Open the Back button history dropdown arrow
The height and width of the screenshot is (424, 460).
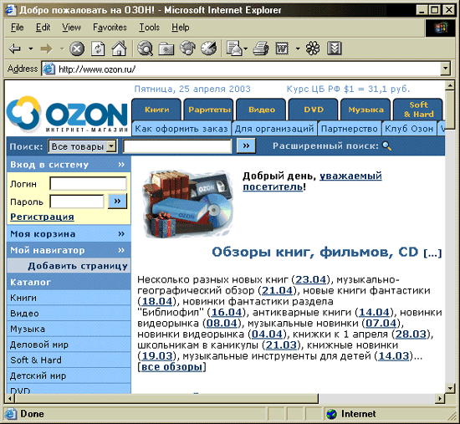(x=30, y=49)
